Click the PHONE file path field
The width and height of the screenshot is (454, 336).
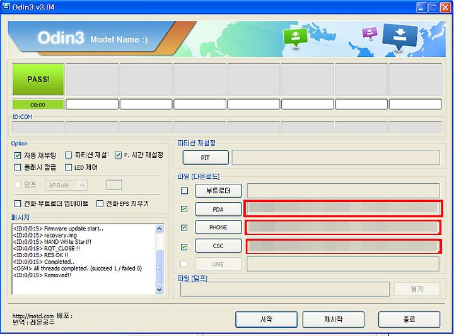[343, 227]
